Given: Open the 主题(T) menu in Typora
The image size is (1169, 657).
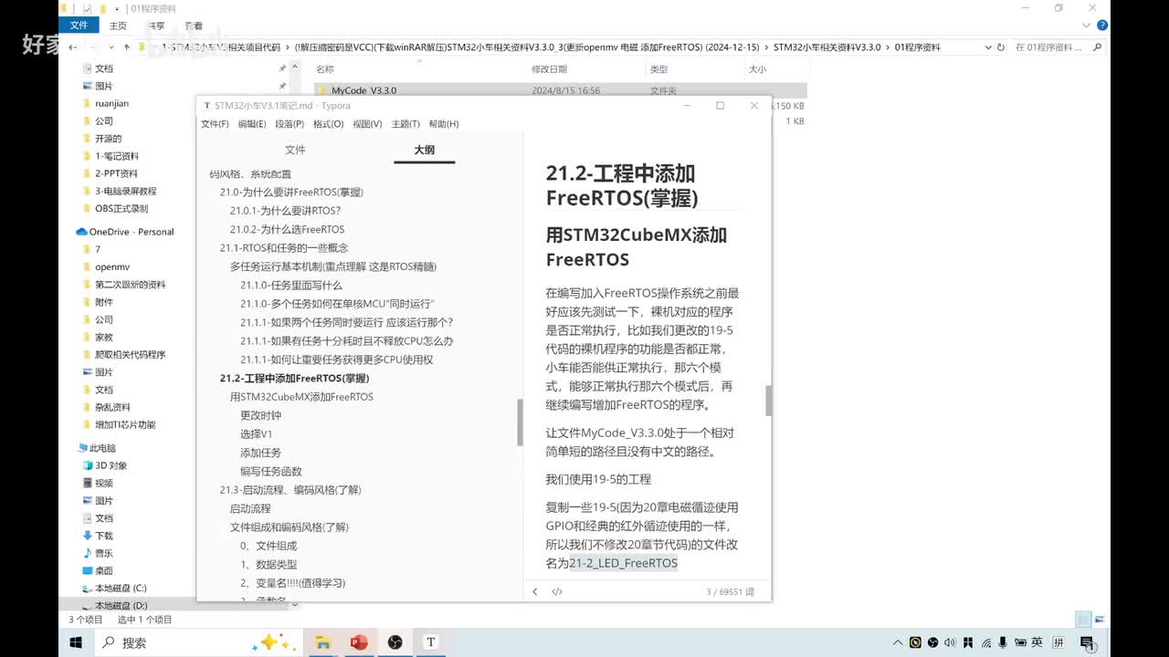Looking at the screenshot, I should click(x=405, y=124).
